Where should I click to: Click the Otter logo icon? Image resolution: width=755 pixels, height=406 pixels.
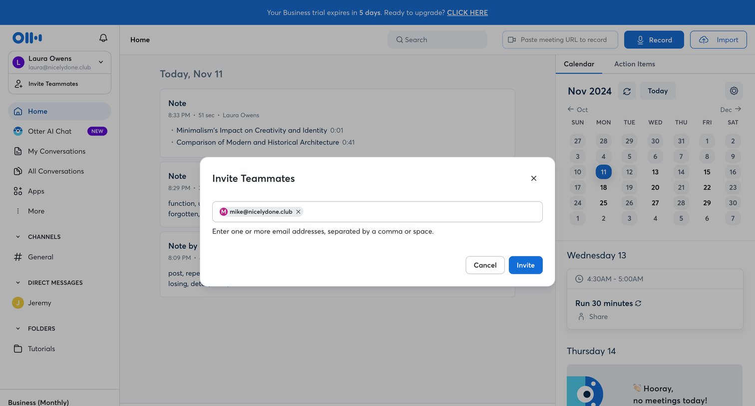pos(27,38)
